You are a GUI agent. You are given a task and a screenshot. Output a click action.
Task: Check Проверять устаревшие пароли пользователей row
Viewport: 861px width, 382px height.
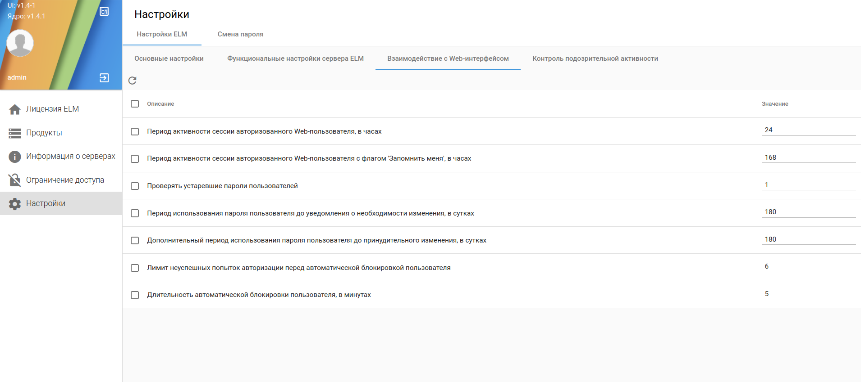point(135,186)
